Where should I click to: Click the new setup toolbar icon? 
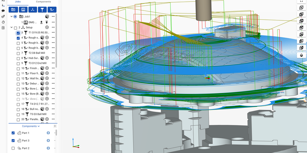[33, 10]
